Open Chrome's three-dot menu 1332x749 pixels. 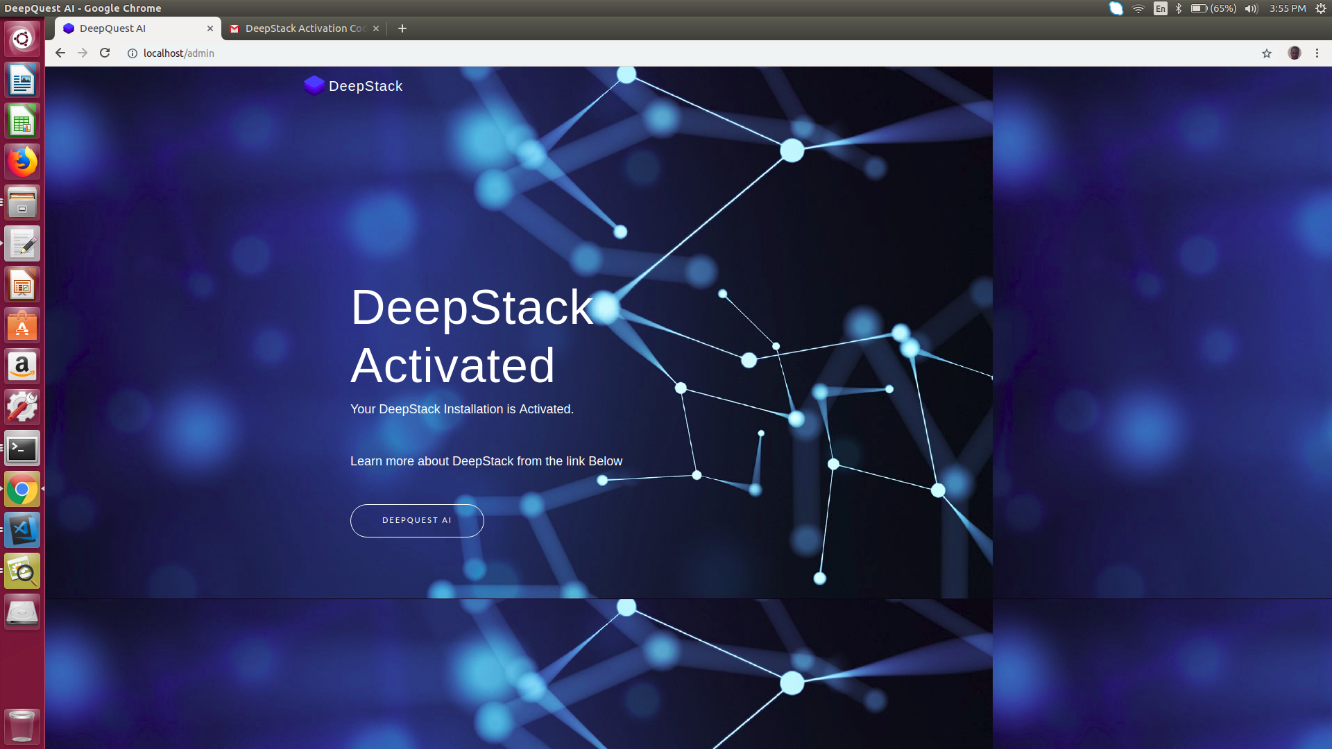(1317, 53)
